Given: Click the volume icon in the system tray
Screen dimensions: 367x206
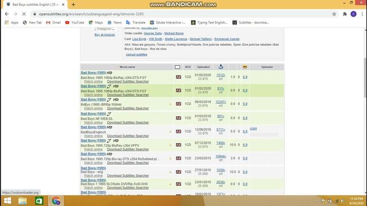Looking at the screenshot, I should (342, 201).
